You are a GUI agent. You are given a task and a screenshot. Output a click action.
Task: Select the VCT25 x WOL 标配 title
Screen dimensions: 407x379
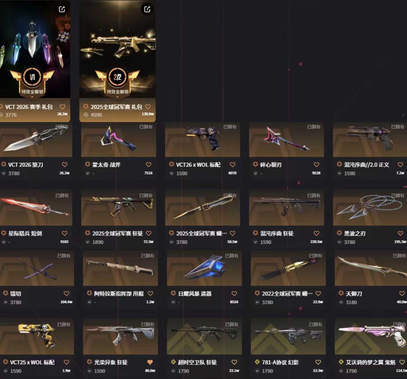coord(32,362)
